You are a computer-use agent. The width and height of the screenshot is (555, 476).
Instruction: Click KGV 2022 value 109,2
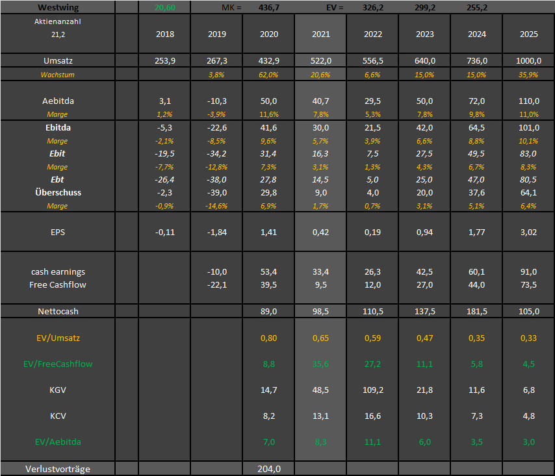[373, 390]
